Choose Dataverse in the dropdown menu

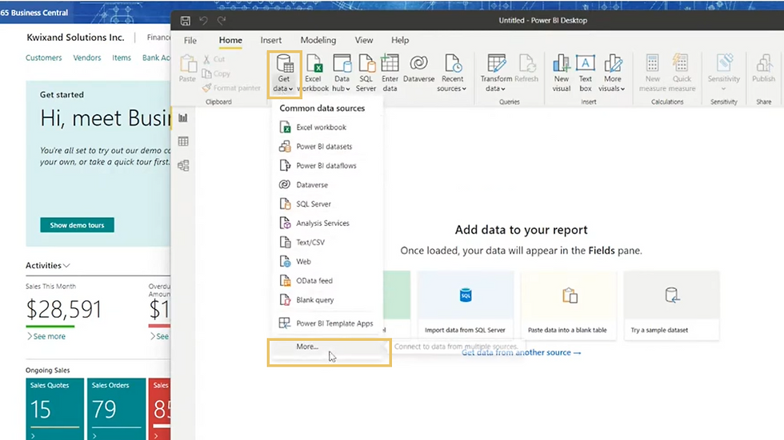tap(327, 184)
